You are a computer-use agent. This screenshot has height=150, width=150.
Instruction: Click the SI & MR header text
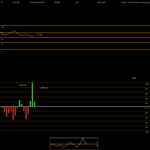click(x=16, y=2)
